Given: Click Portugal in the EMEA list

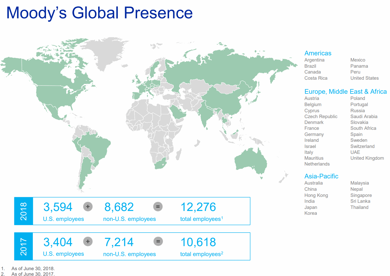Looking at the screenshot, I should click(x=359, y=105).
